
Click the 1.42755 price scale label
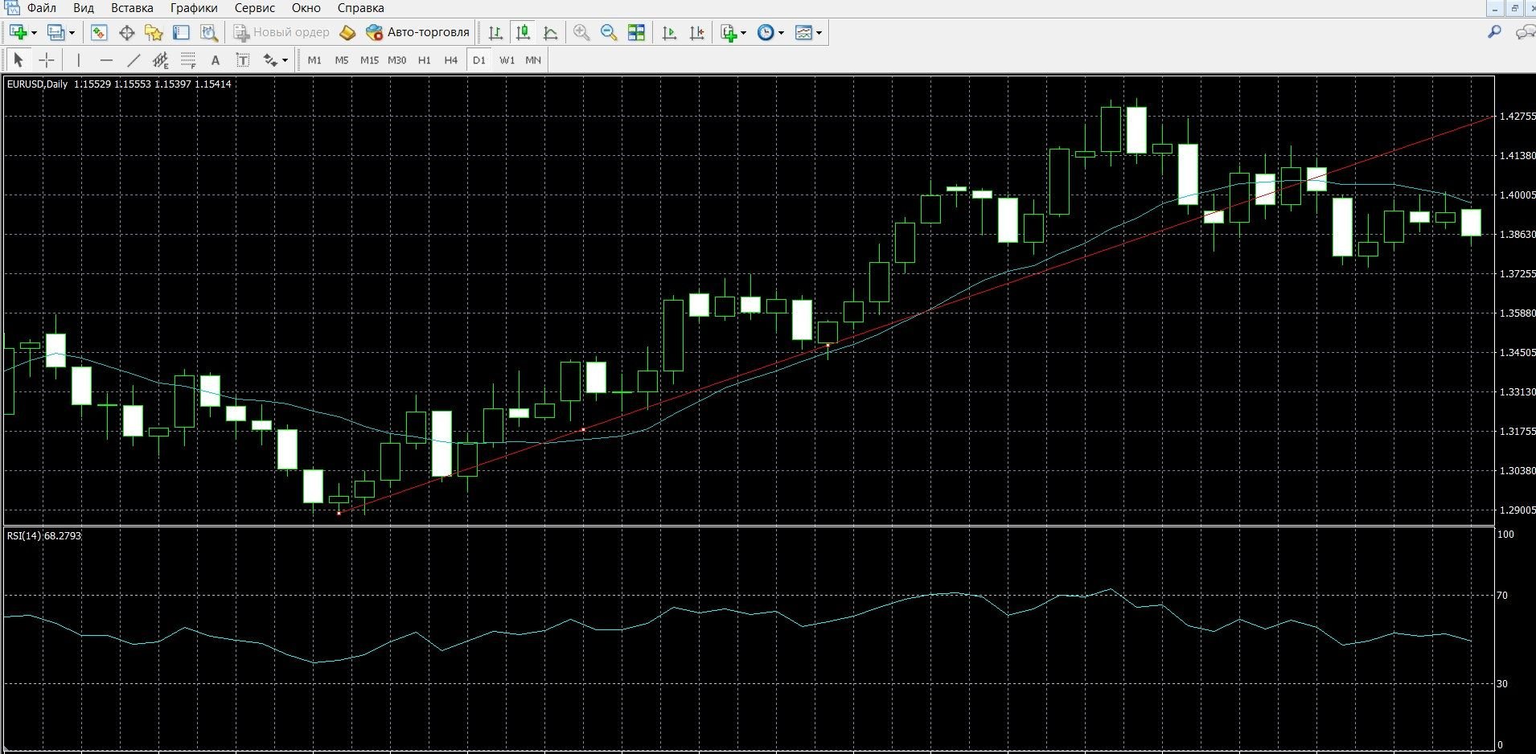pyautogui.click(x=1518, y=117)
